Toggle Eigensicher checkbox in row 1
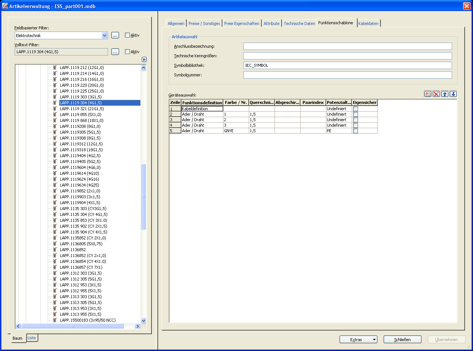 coord(355,109)
